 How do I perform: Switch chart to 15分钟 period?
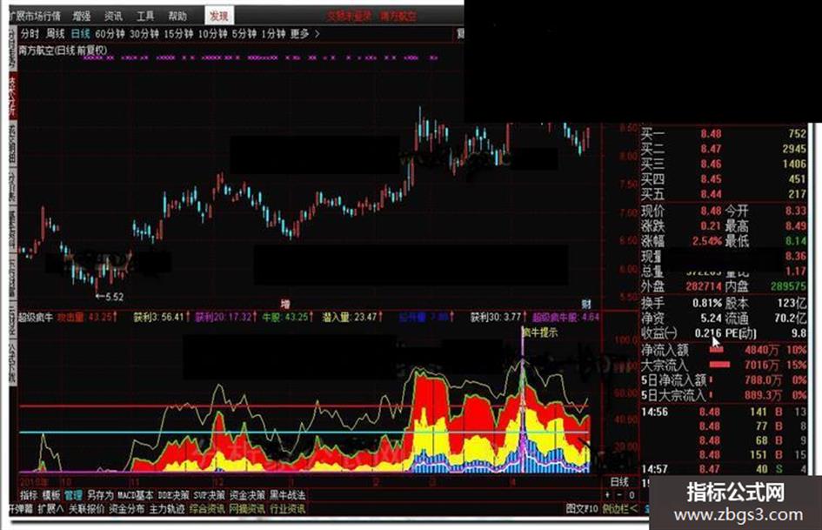[x=178, y=34]
